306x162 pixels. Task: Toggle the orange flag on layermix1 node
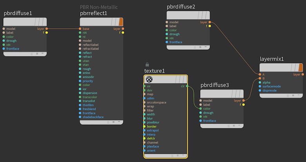[301, 67]
